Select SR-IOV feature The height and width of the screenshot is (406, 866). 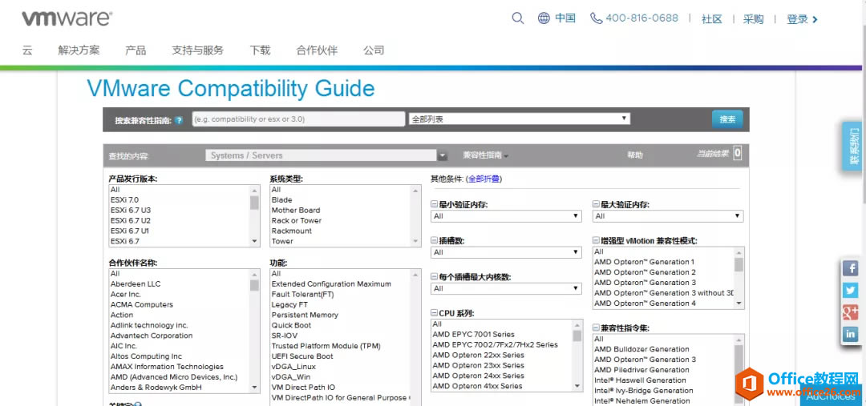pos(283,336)
